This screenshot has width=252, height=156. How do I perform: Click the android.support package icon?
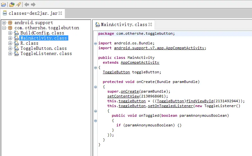click(10, 23)
